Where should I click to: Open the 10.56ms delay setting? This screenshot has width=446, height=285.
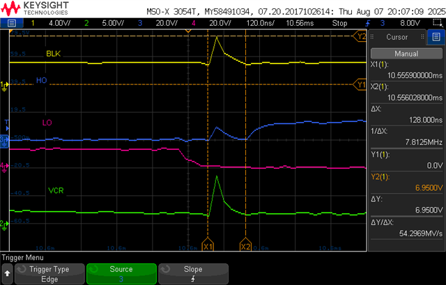tap(300, 23)
